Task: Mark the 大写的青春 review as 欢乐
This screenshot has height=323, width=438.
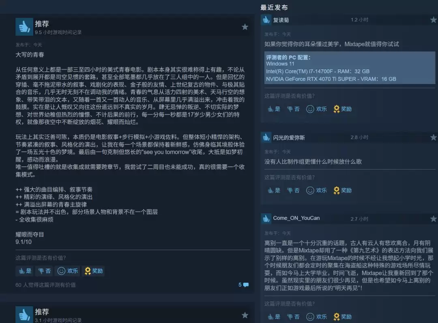Action: coord(67,271)
